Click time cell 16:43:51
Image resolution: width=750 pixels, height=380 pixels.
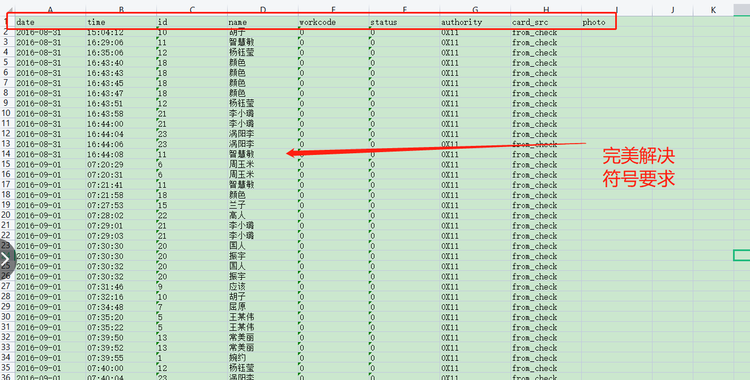tap(121, 103)
